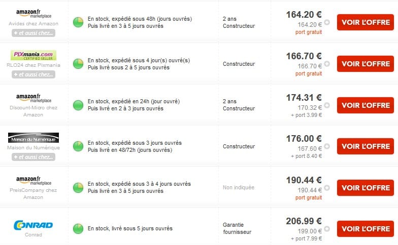Expand '+ et aussi chez...' under Maison du Numérique
This screenshot has height=245, width=398.
(x=34, y=157)
